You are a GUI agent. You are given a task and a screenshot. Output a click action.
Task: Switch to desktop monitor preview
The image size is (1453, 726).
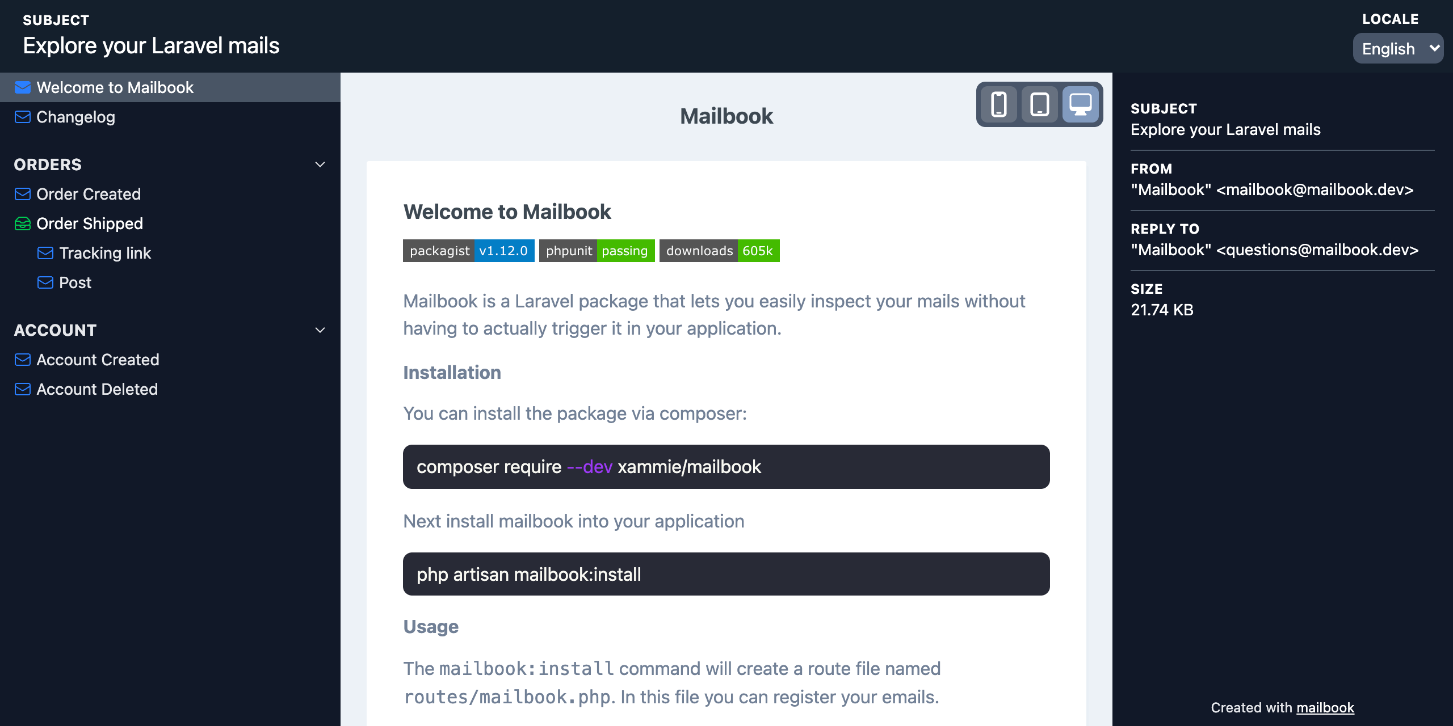pyautogui.click(x=1081, y=104)
